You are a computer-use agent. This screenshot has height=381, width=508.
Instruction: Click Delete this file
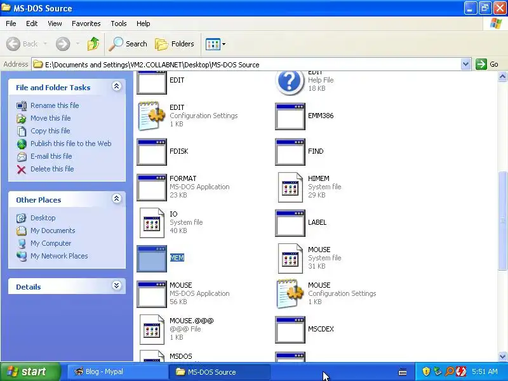52,169
